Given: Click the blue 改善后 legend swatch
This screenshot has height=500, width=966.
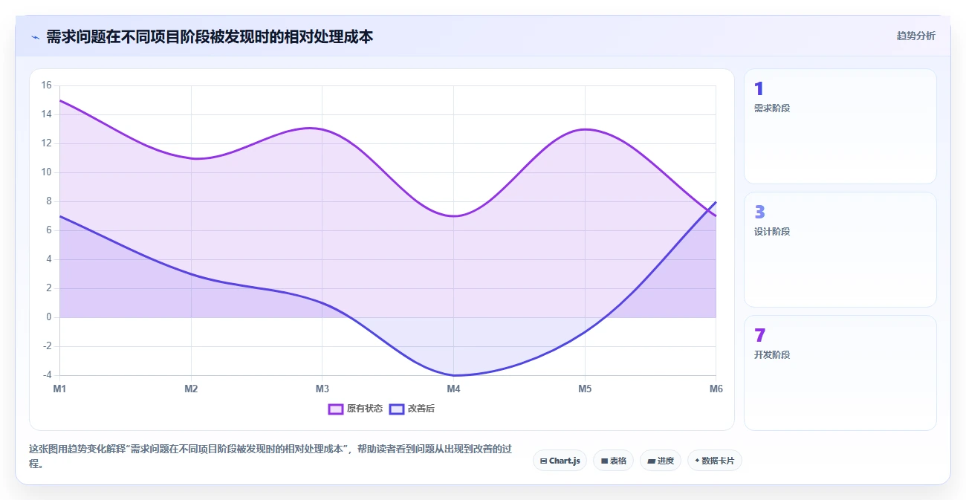Looking at the screenshot, I should pyautogui.click(x=397, y=409).
